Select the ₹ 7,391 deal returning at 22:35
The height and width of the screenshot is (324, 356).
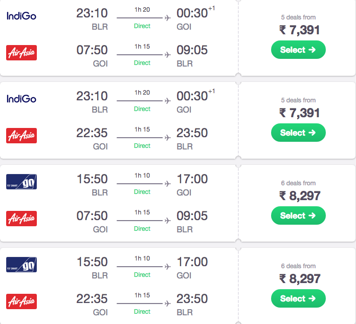[298, 133]
